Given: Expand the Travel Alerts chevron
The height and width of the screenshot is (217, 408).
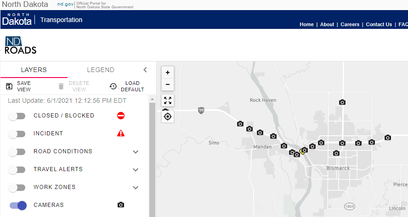Looking at the screenshot, I should click(x=136, y=169).
